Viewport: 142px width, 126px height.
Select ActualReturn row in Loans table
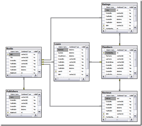pyautogui.click(x=70, y=56)
